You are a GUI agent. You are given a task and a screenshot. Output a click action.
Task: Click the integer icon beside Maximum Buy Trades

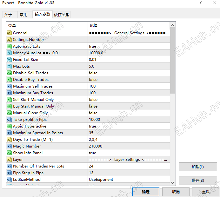(9, 93)
